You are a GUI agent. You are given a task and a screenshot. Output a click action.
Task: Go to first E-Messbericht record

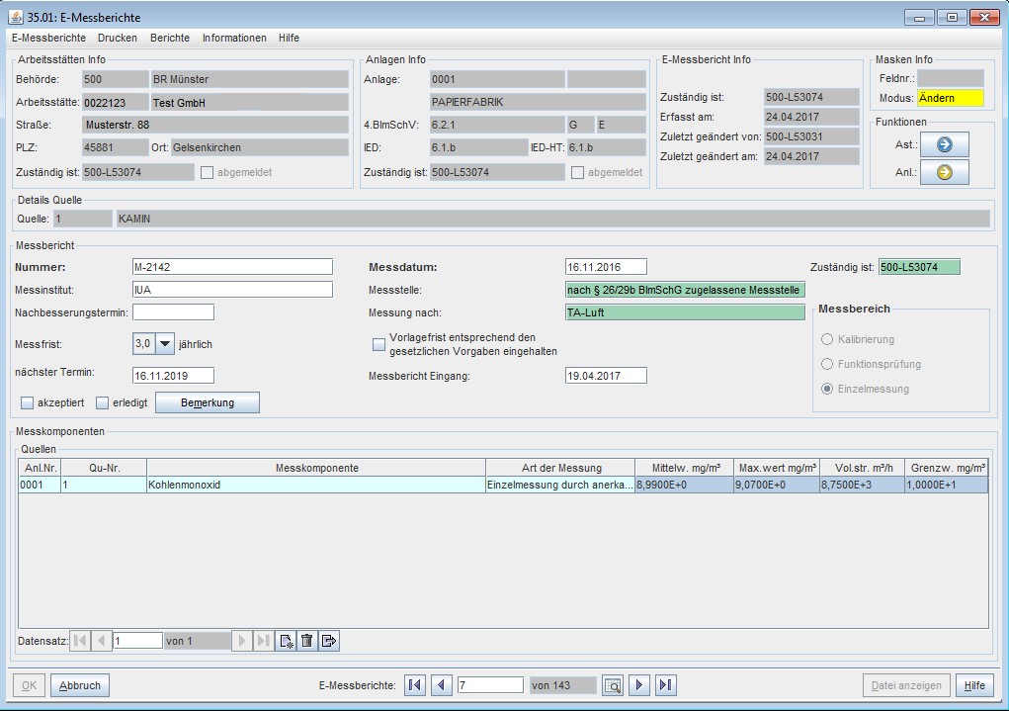click(x=415, y=685)
